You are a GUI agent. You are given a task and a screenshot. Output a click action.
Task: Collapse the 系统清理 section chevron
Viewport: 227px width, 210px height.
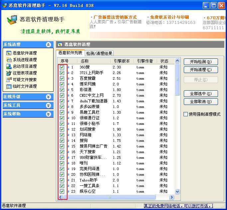[x=48, y=45]
